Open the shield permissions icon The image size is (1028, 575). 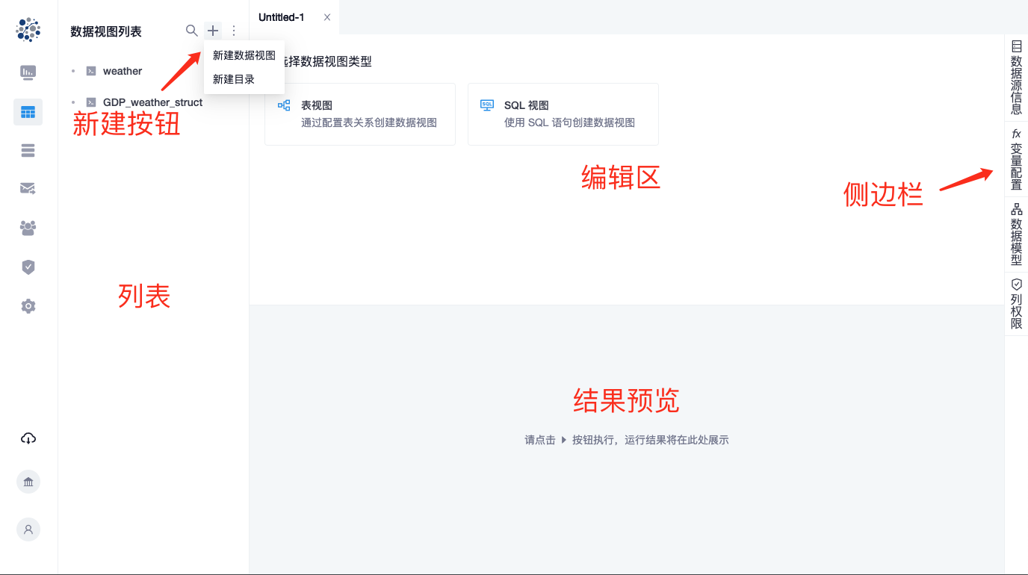point(28,267)
